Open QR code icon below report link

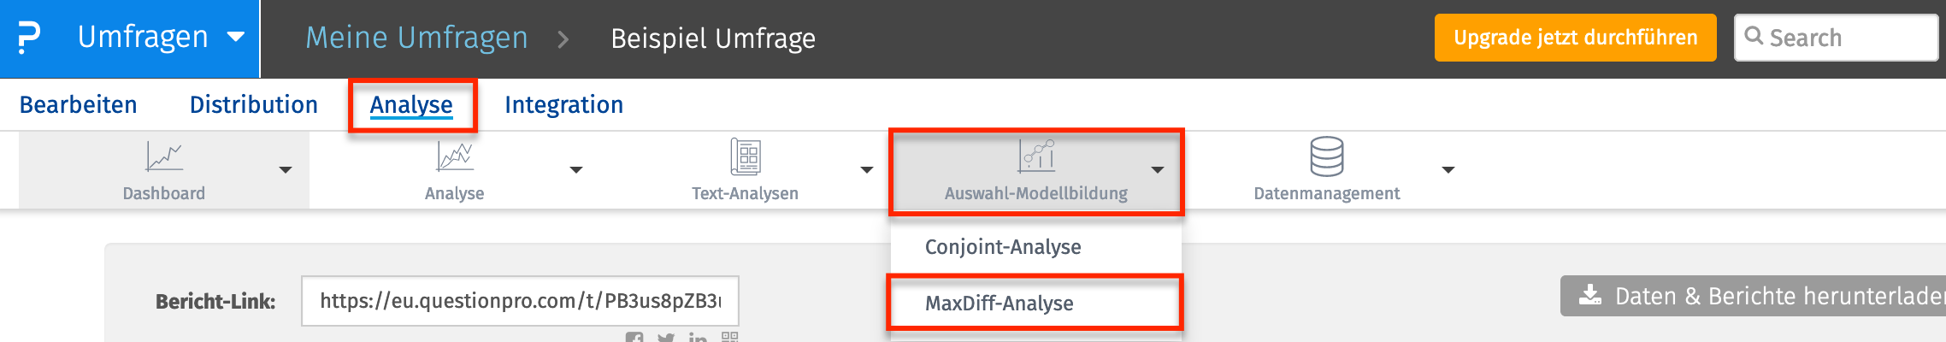(729, 337)
